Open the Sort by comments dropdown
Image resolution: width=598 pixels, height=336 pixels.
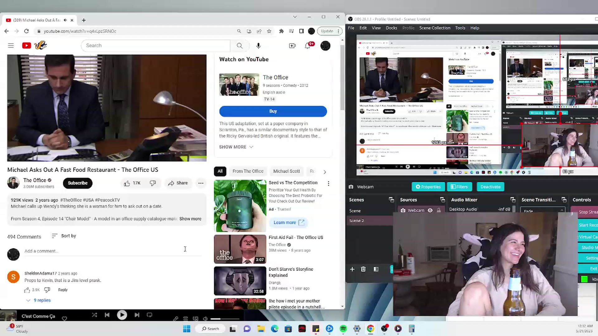64,236
